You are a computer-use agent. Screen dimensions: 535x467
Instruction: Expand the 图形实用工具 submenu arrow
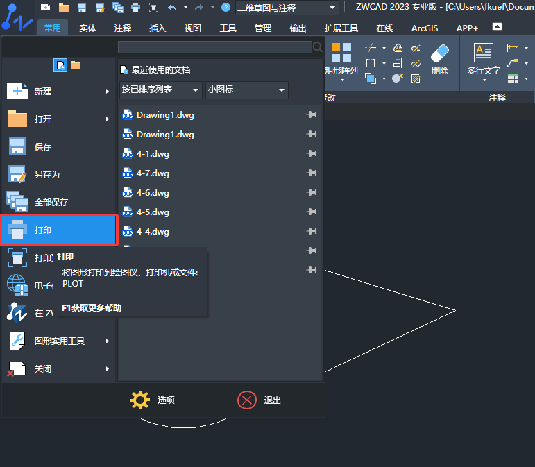[x=108, y=341]
